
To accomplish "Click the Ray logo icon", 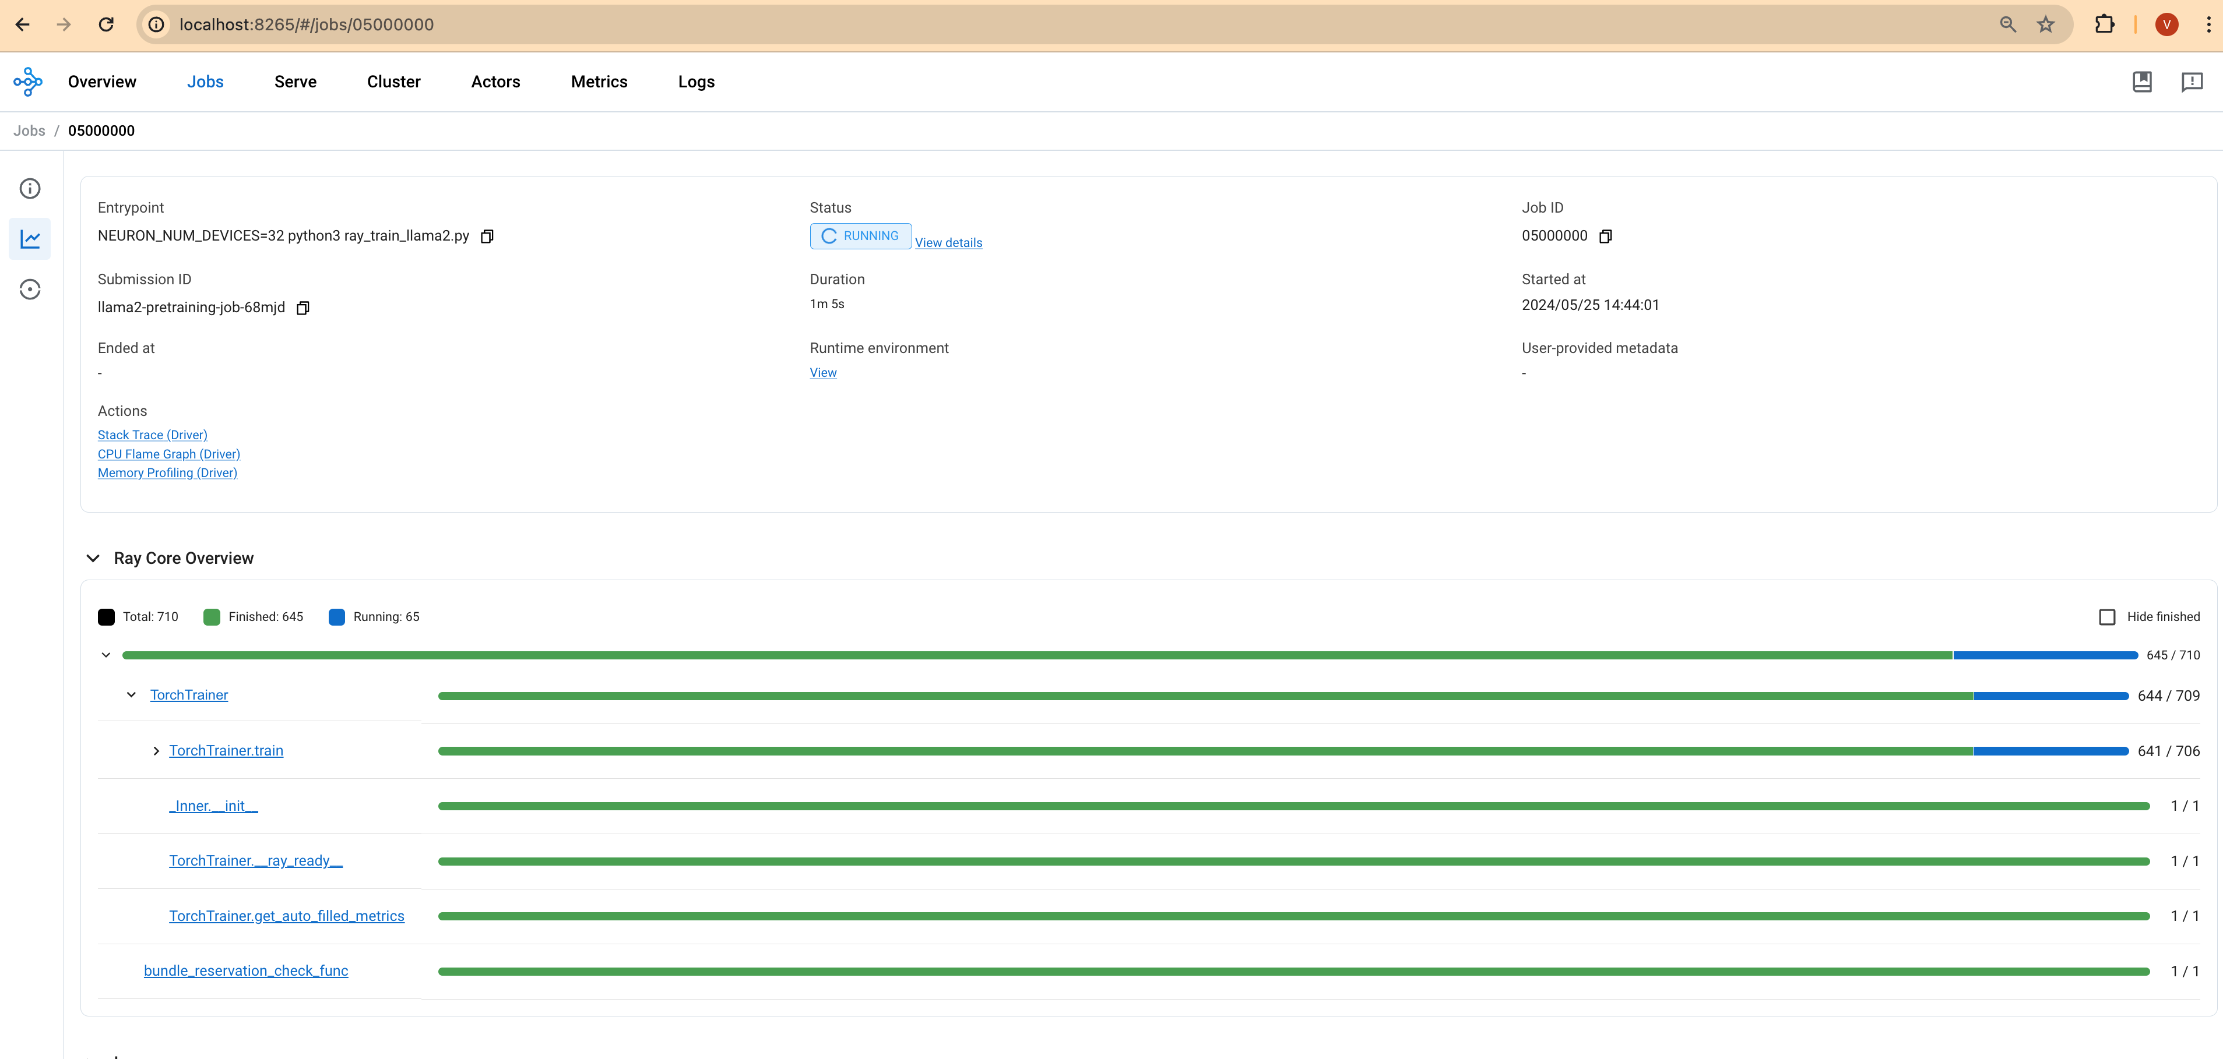I will click(27, 82).
